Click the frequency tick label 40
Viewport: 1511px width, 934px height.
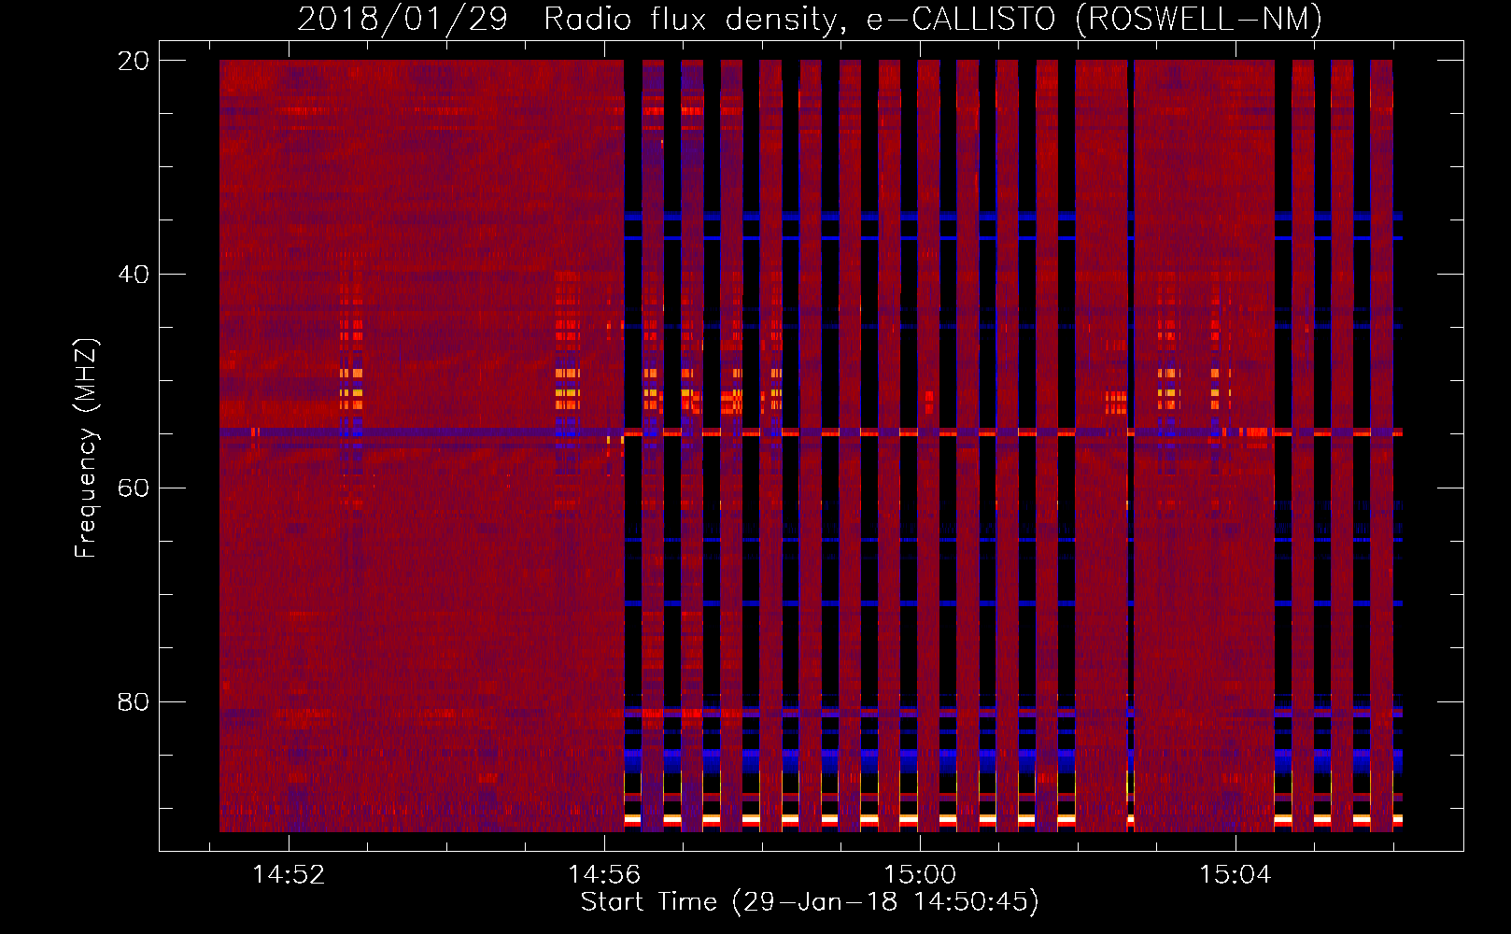click(x=134, y=275)
